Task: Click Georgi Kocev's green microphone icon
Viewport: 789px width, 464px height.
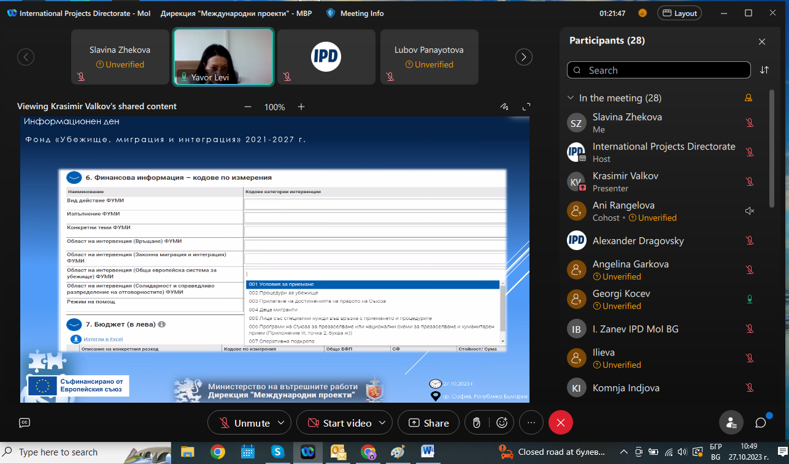Action: click(x=749, y=299)
